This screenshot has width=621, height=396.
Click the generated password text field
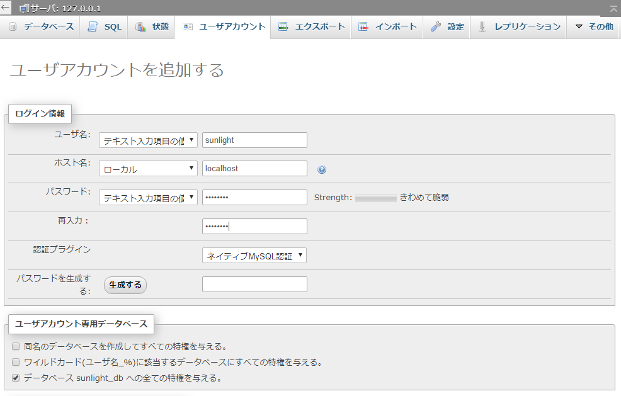254,285
